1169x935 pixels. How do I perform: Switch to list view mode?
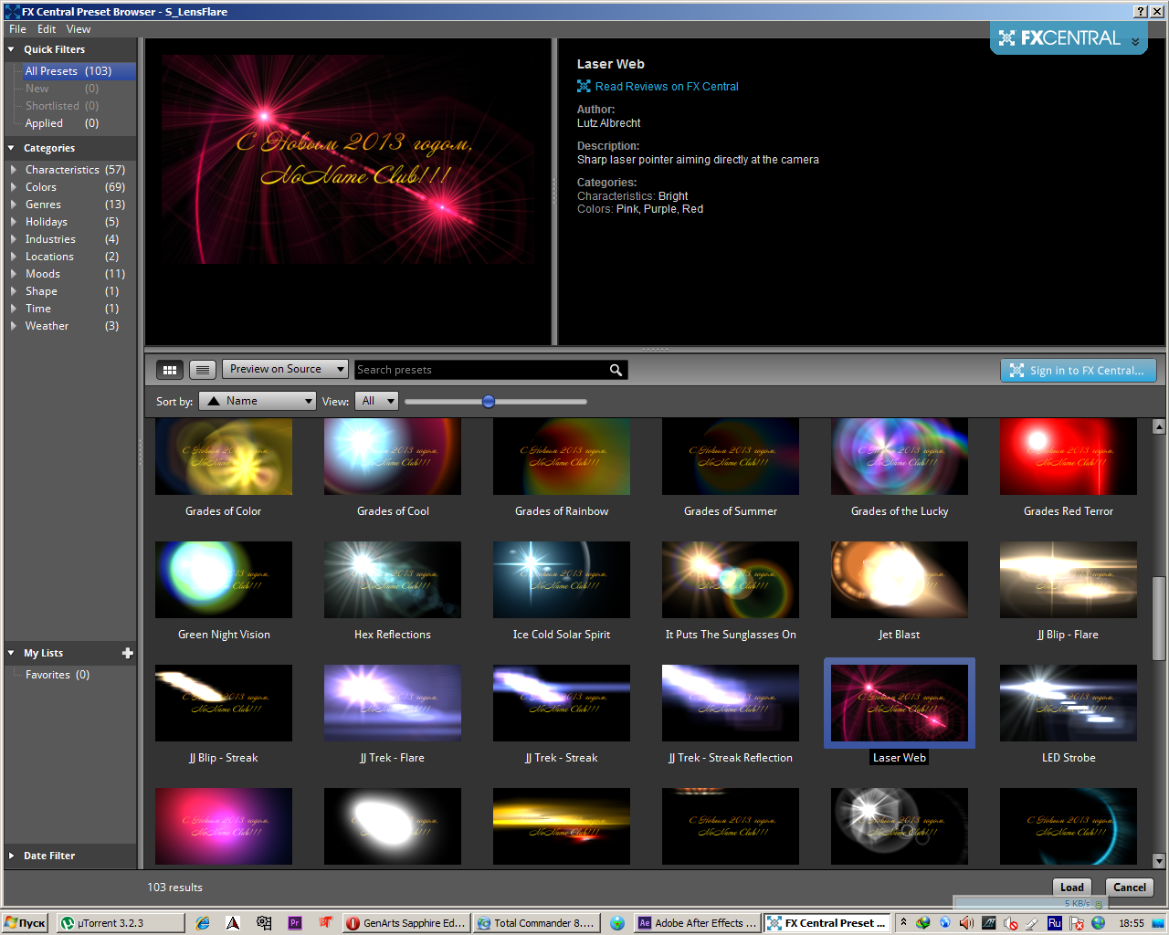pyautogui.click(x=203, y=370)
